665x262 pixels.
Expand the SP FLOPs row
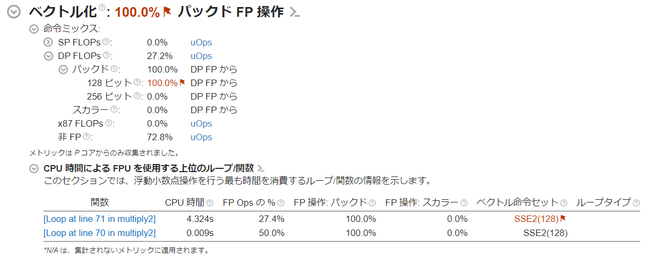[48, 42]
